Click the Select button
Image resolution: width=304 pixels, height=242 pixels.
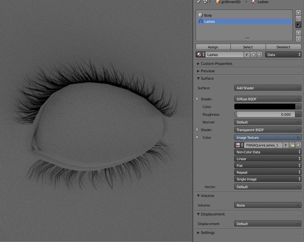click(248, 47)
